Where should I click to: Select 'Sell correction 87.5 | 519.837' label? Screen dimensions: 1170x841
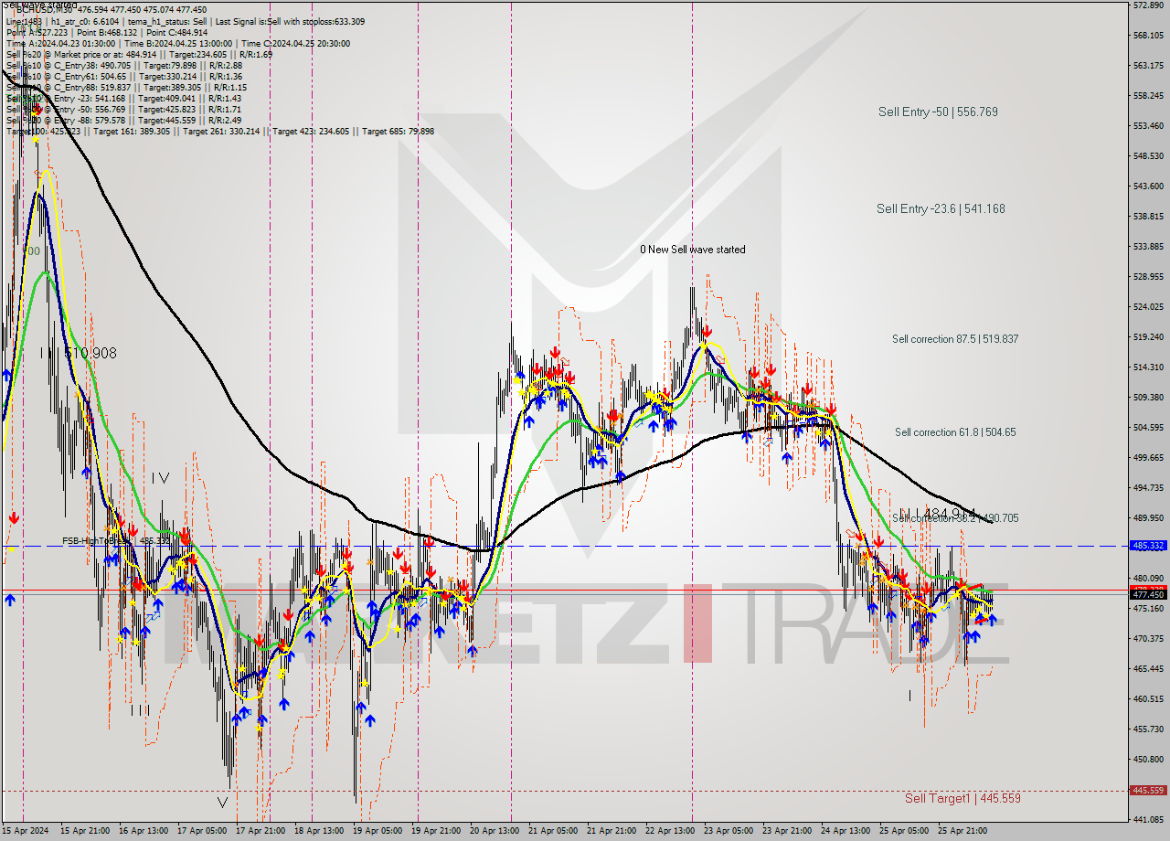point(955,339)
